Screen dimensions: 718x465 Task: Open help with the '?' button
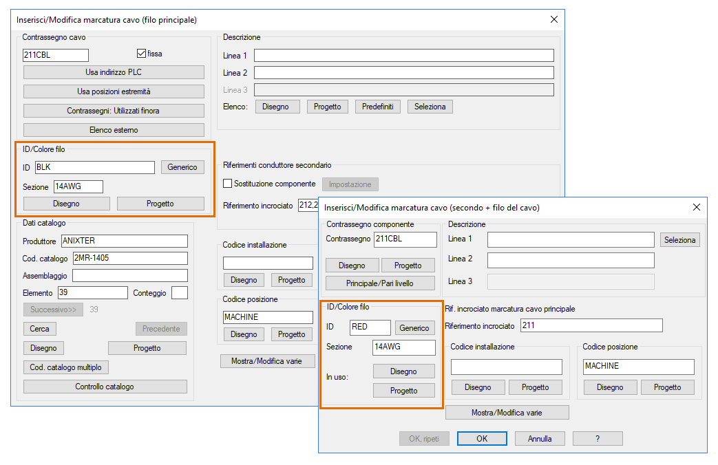[598, 438]
